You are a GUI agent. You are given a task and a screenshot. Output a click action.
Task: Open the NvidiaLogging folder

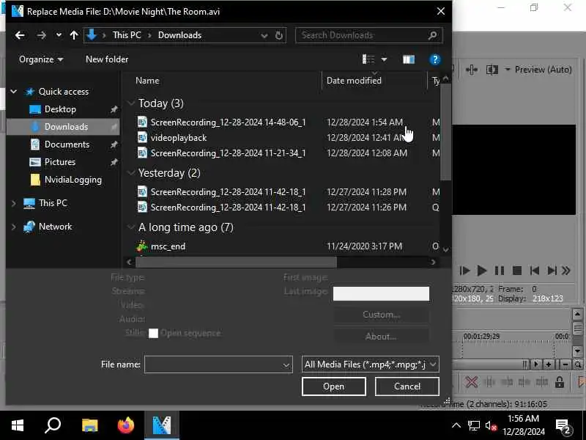tap(73, 180)
